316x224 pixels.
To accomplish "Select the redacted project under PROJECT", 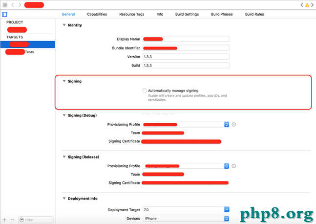I will (17, 30).
